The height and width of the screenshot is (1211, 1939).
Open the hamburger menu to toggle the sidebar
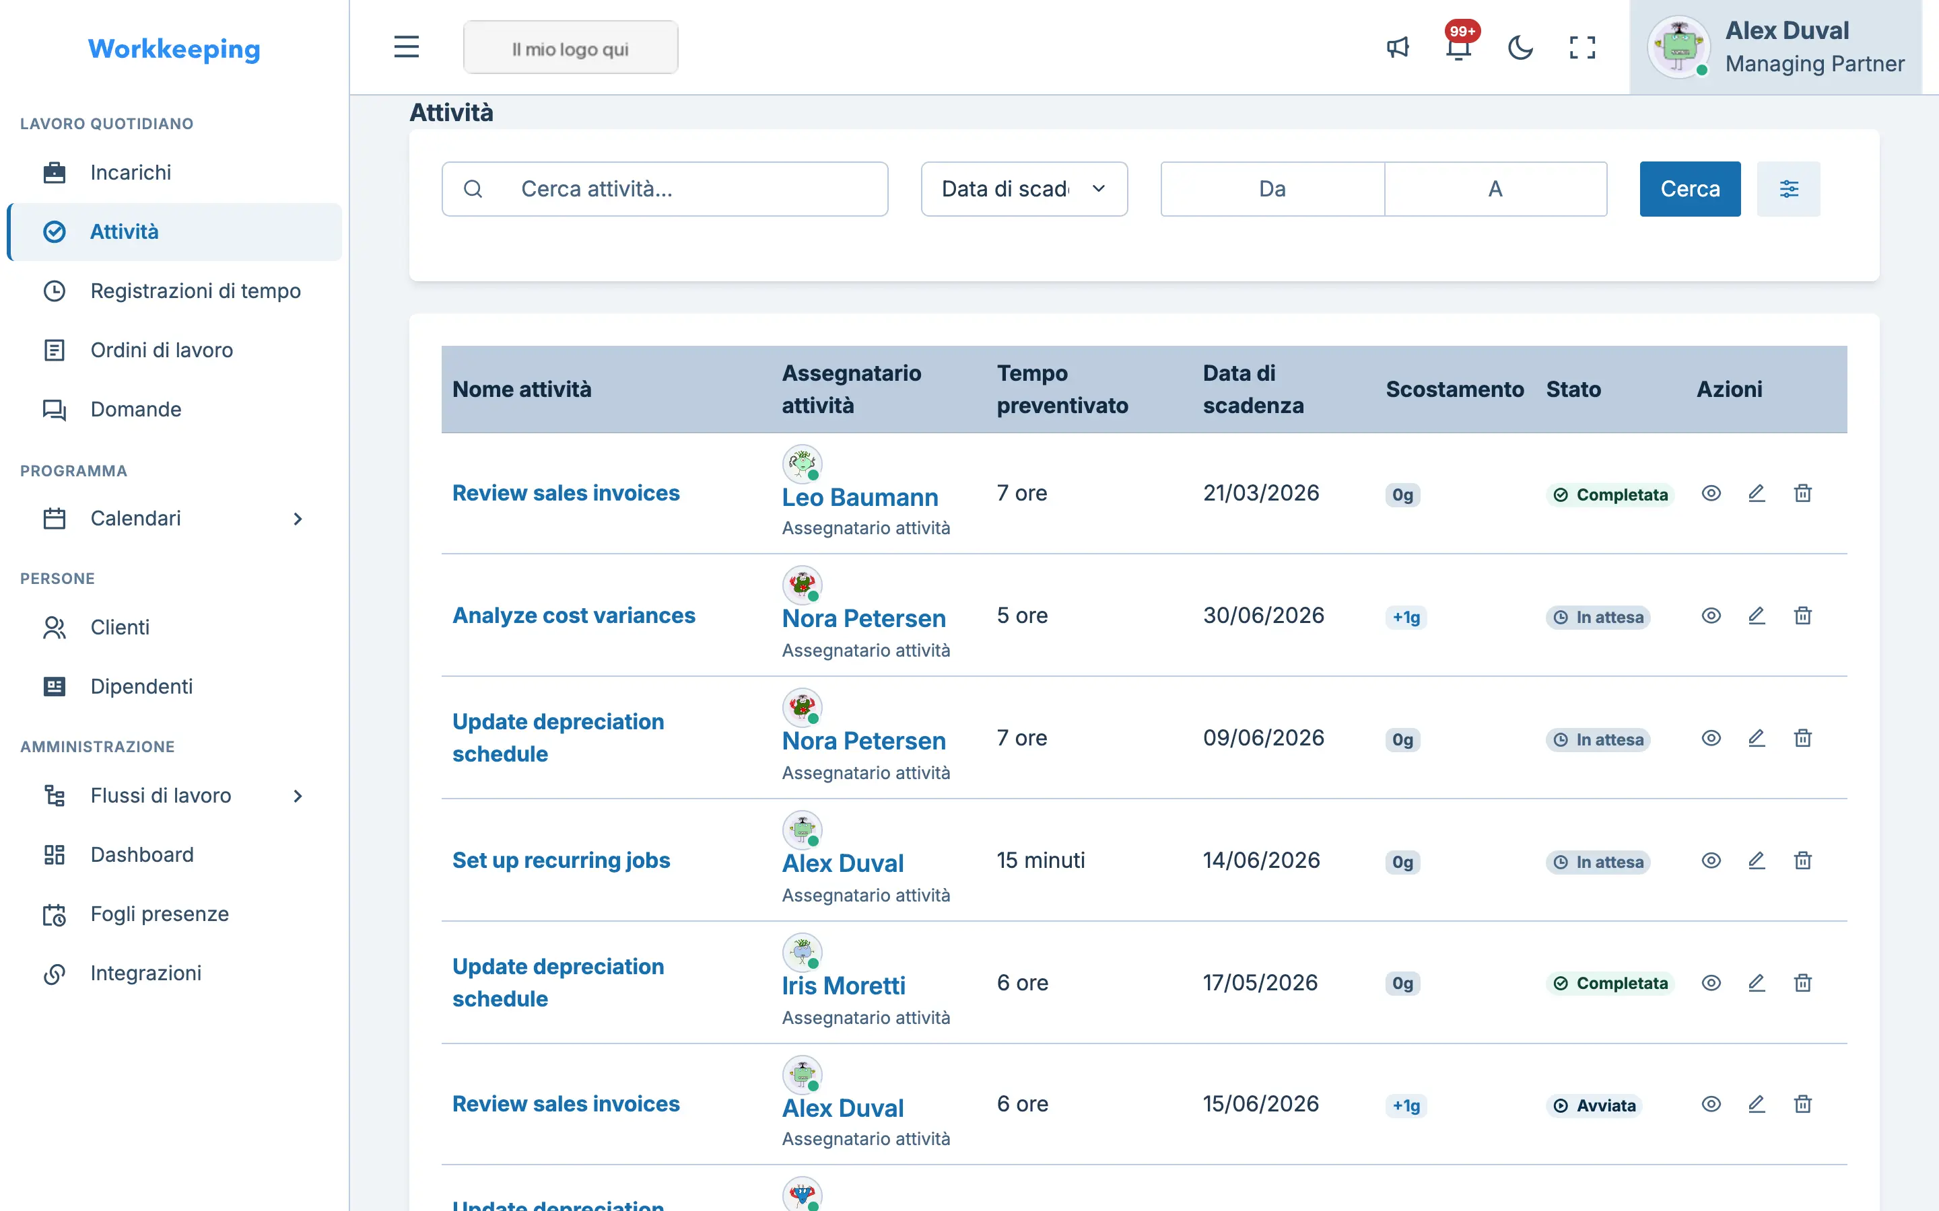tap(406, 47)
